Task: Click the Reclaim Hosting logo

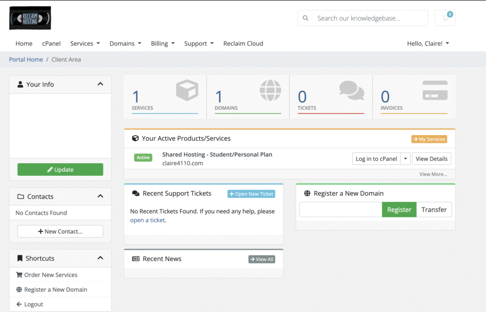Action: tap(30, 18)
